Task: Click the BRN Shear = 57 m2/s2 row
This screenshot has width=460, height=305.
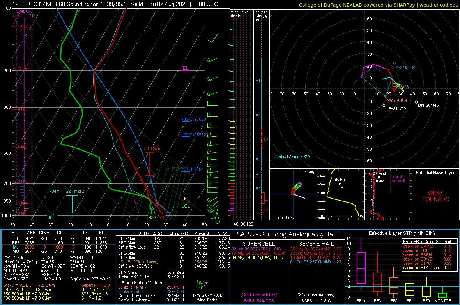Action: pos(151,272)
